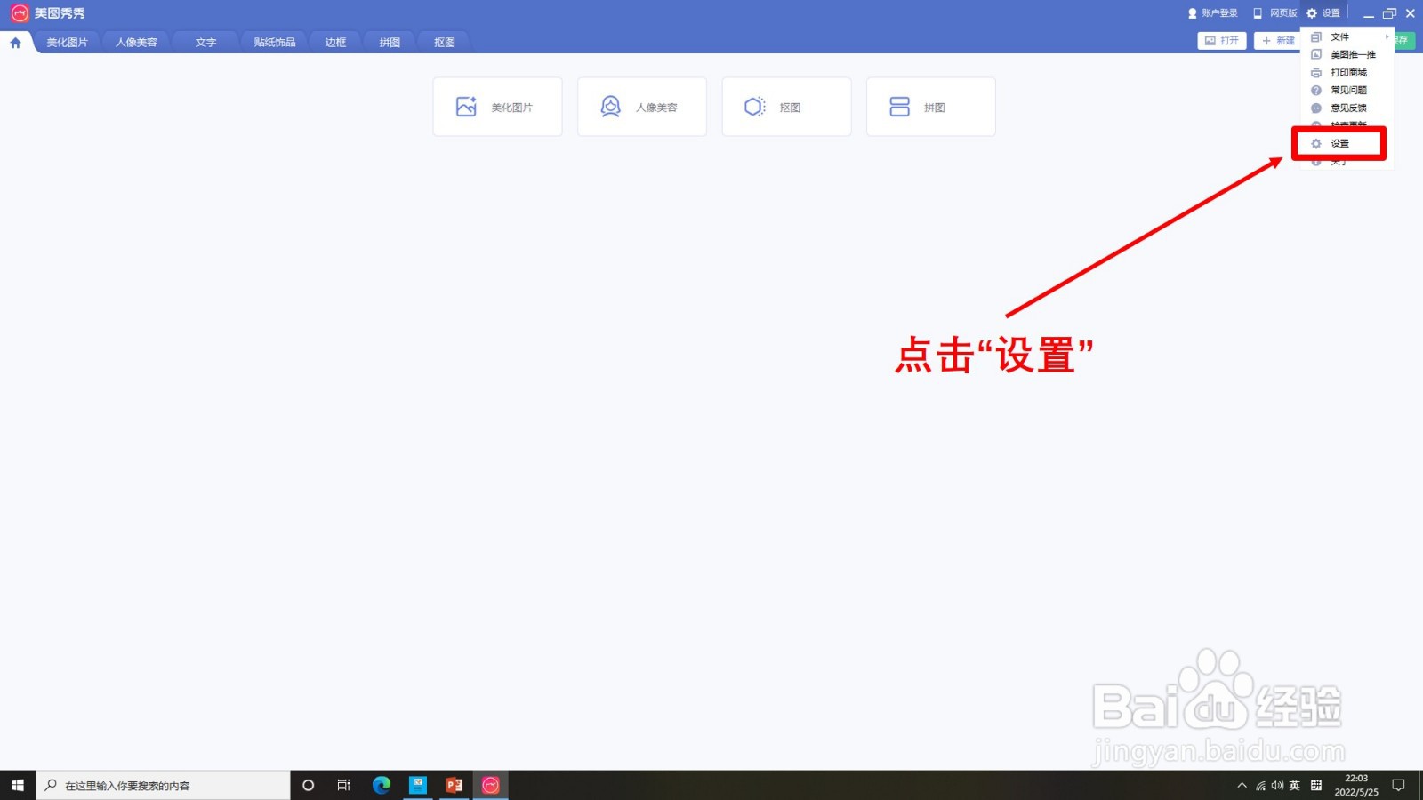Image resolution: width=1423 pixels, height=800 pixels.
Task: Click the IME keyboard icon in the tray
Action: click(x=1316, y=785)
